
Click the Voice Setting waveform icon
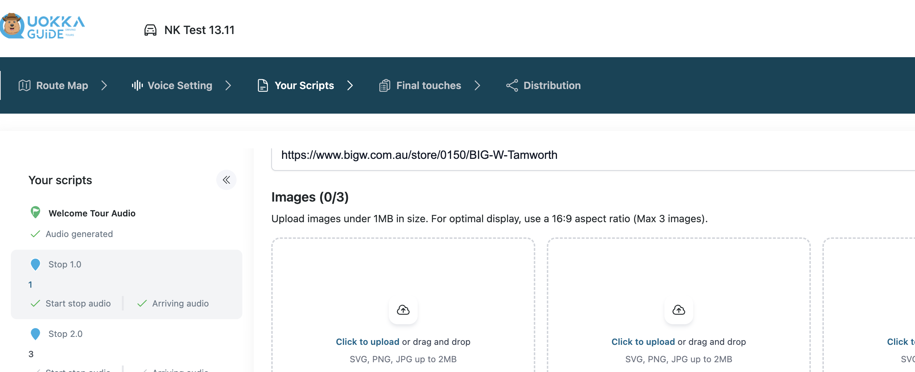pyautogui.click(x=137, y=85)
